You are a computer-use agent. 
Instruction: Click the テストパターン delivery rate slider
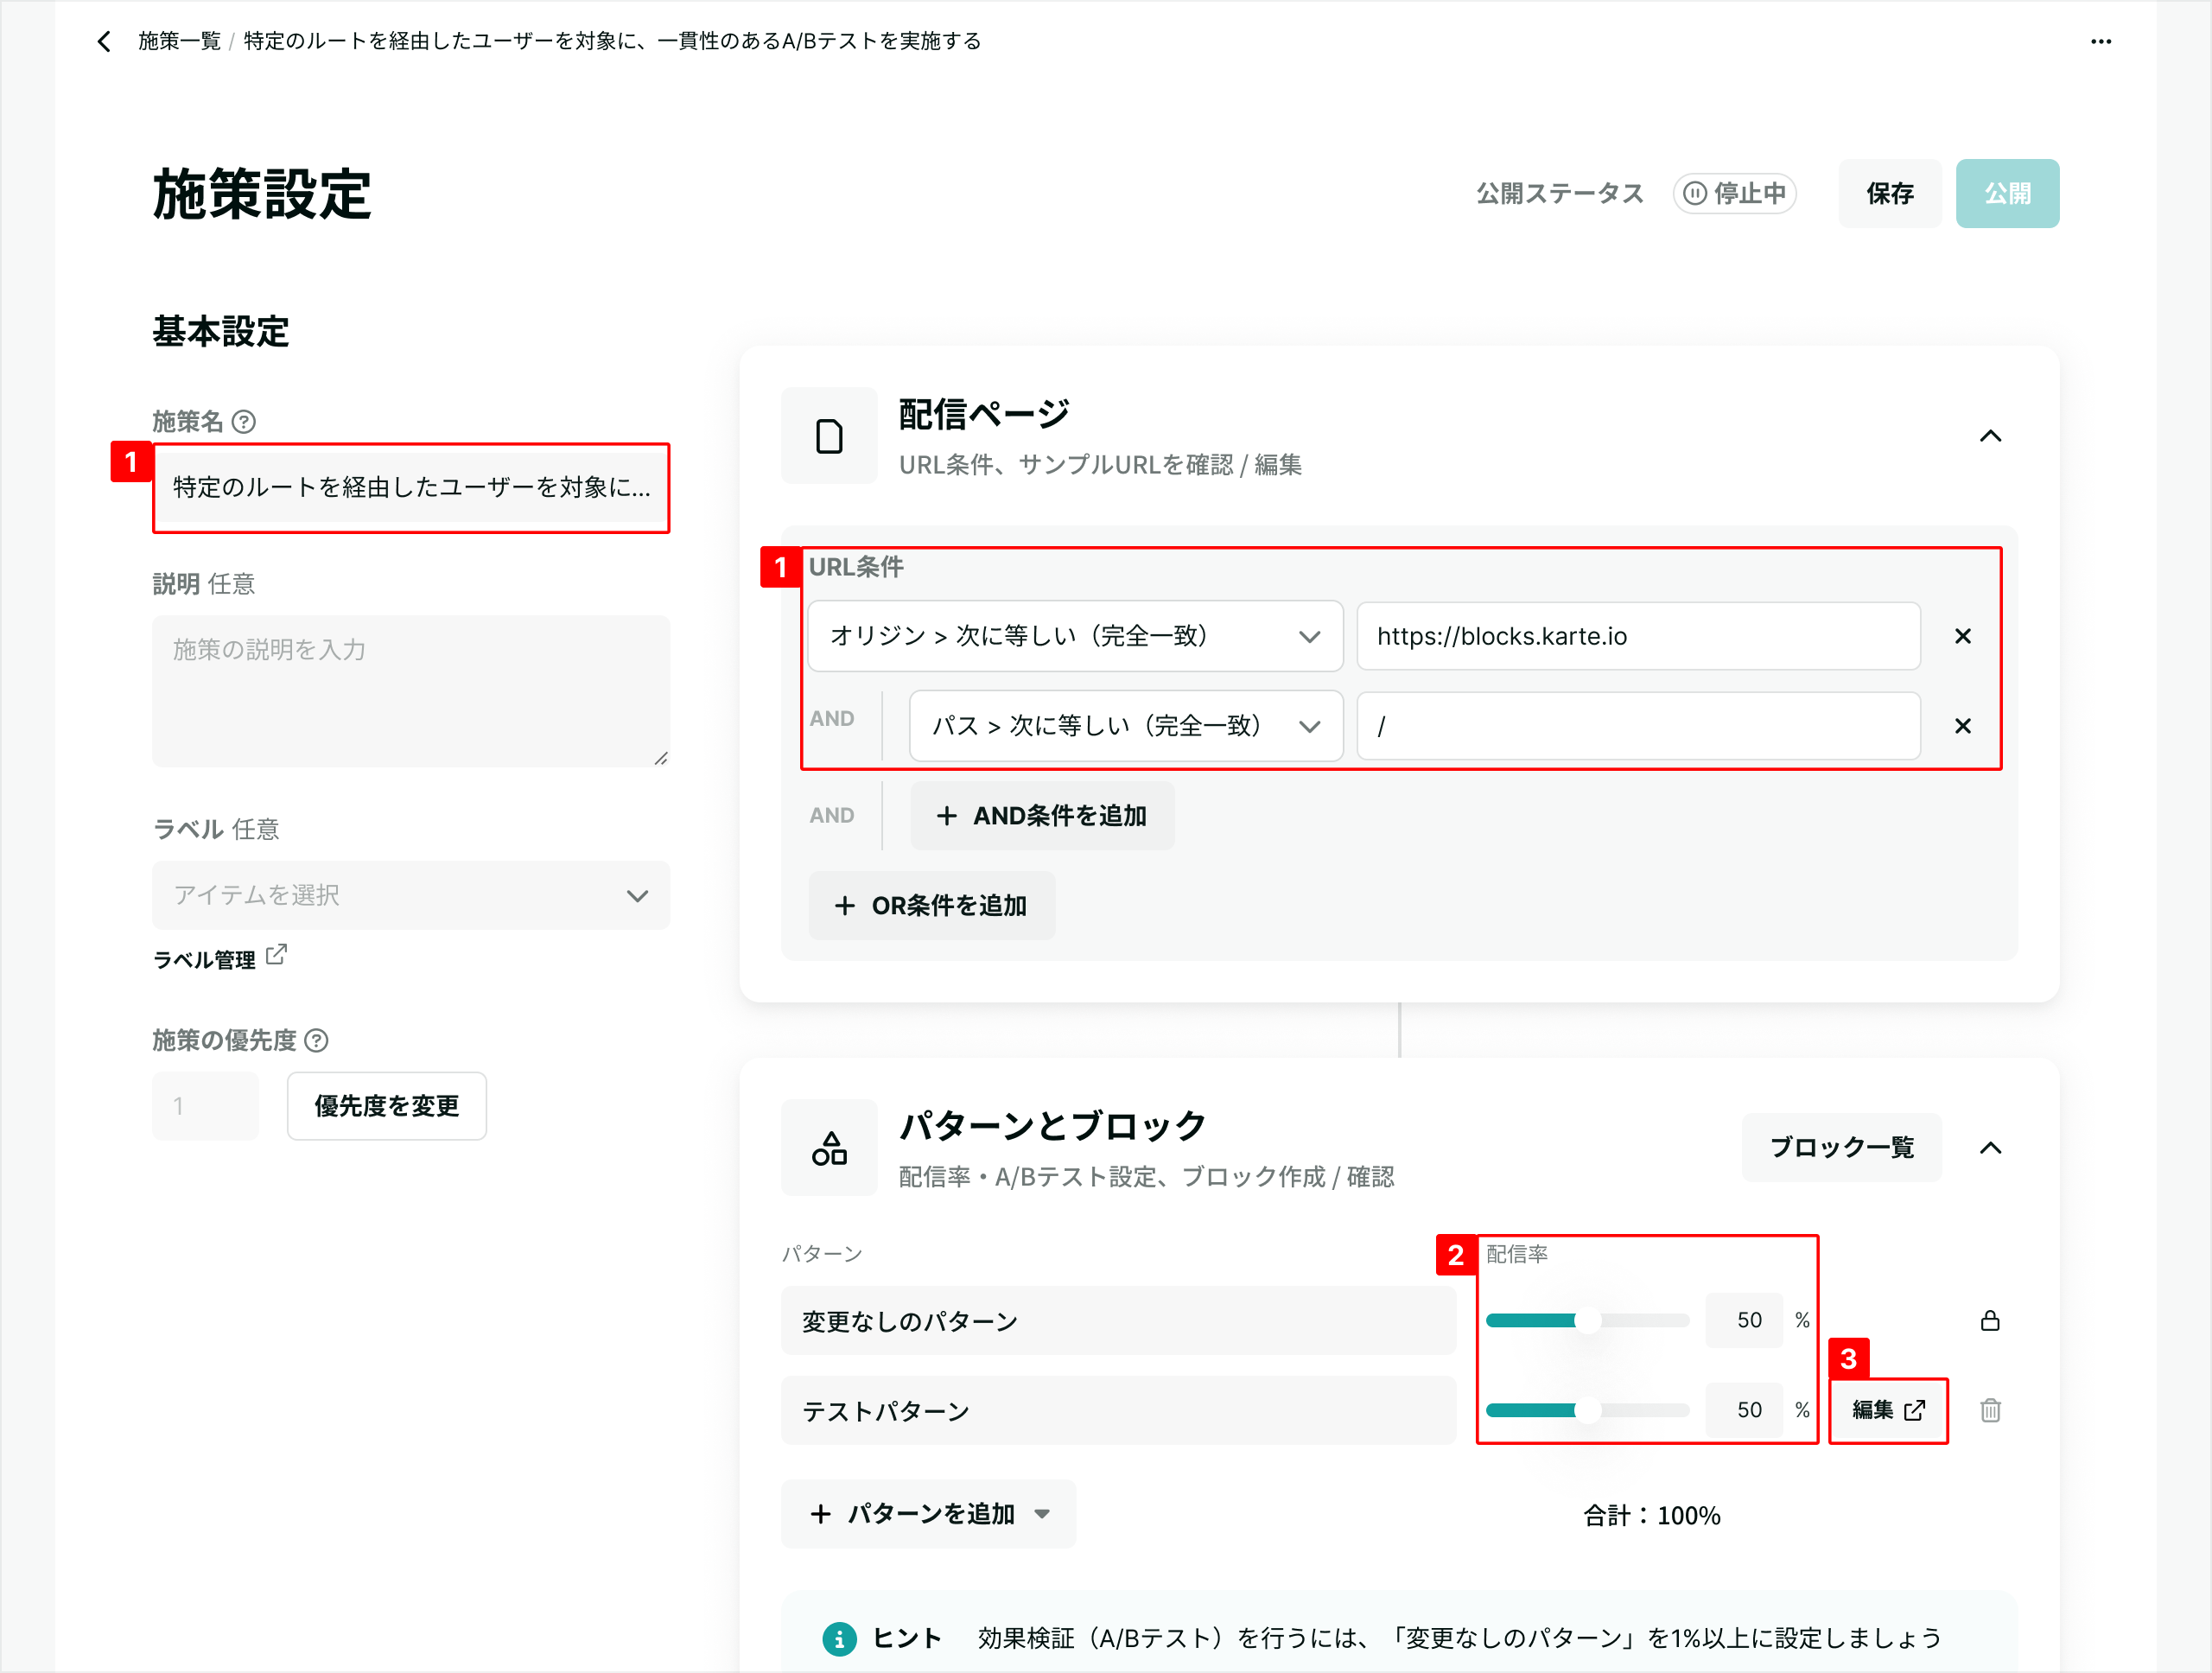(x=1587, y=1410)
